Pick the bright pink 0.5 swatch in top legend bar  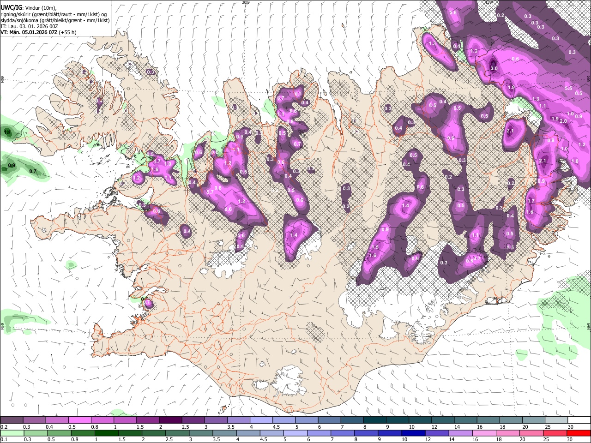click(79, 420)
